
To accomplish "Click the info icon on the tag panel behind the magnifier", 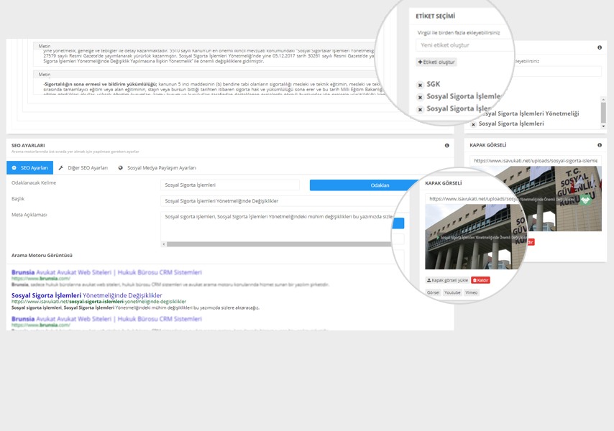I will click(x=600, y=47).
